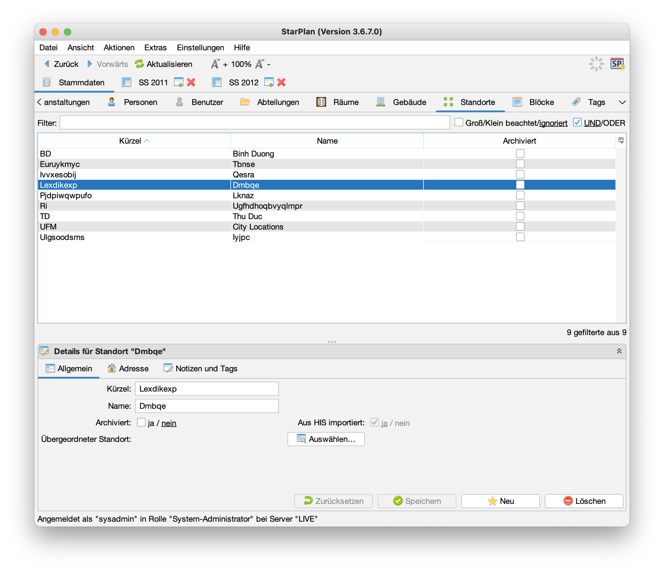Tick the Archiviert ja/nein checkbox in details
The image size is (664, 572).
point(141,423)
